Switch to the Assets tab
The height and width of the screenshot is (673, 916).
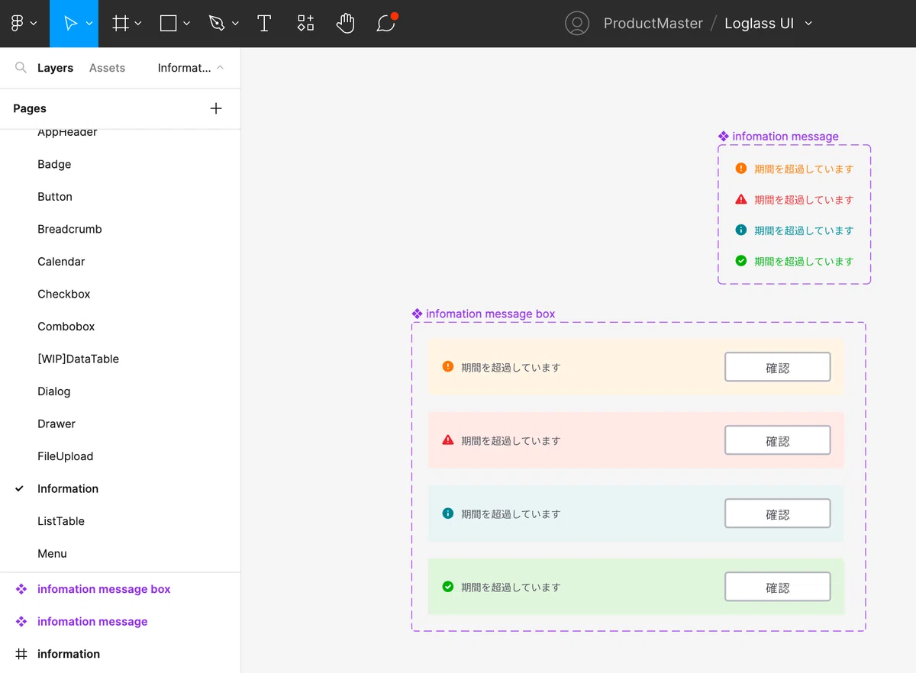107,68
